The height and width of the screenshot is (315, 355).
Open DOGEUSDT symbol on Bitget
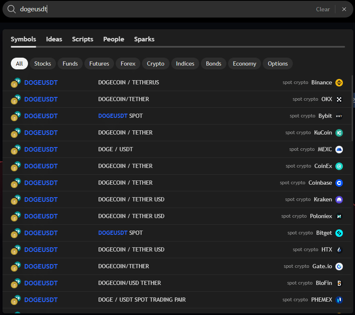point(41,233)
